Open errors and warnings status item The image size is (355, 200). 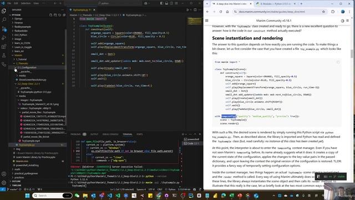[x=29, y=189]
